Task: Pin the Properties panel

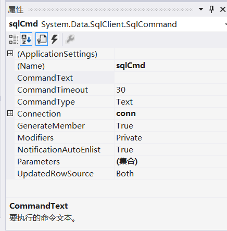Action: click(211, 9)
